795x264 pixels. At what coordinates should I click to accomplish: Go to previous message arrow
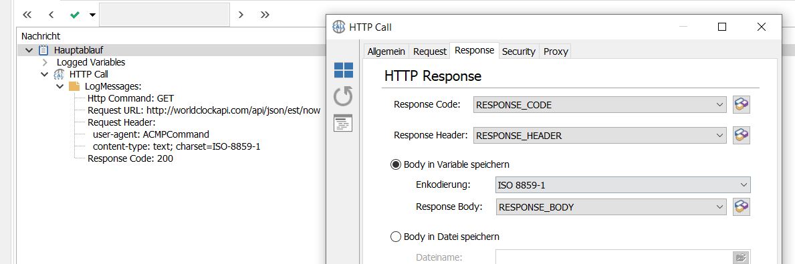coord(51,15)
